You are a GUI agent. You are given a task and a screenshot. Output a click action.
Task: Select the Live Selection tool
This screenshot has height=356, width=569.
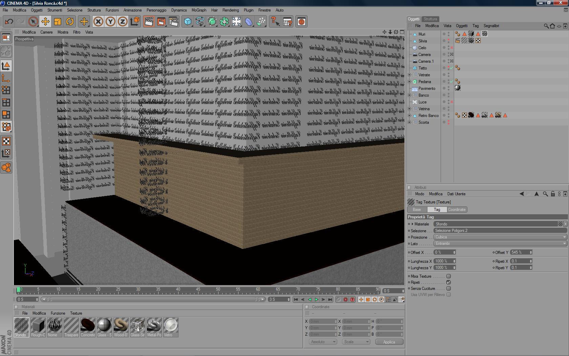(x=33, y=22)
